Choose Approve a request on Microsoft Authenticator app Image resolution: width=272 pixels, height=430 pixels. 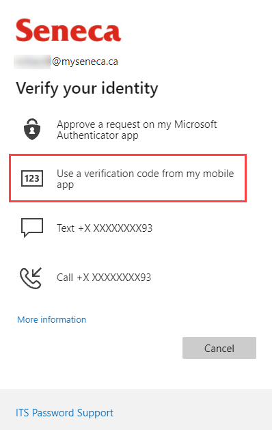tap(128, 129)
